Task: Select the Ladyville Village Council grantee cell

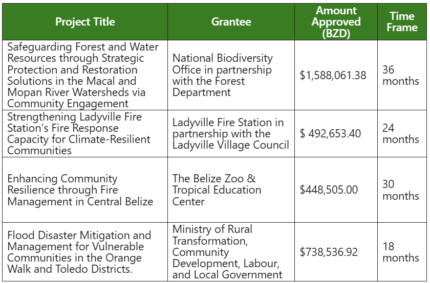Action: [230, 134]
